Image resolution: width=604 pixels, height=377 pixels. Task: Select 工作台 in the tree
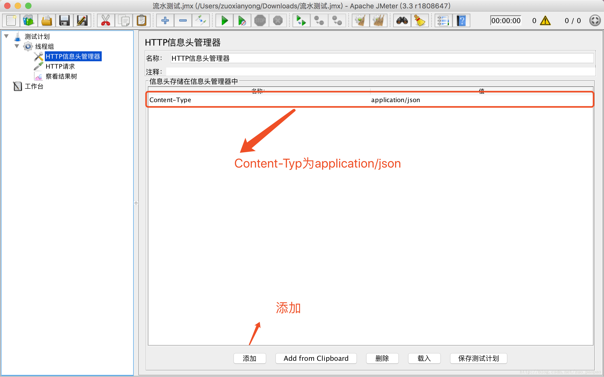point(34,86)
